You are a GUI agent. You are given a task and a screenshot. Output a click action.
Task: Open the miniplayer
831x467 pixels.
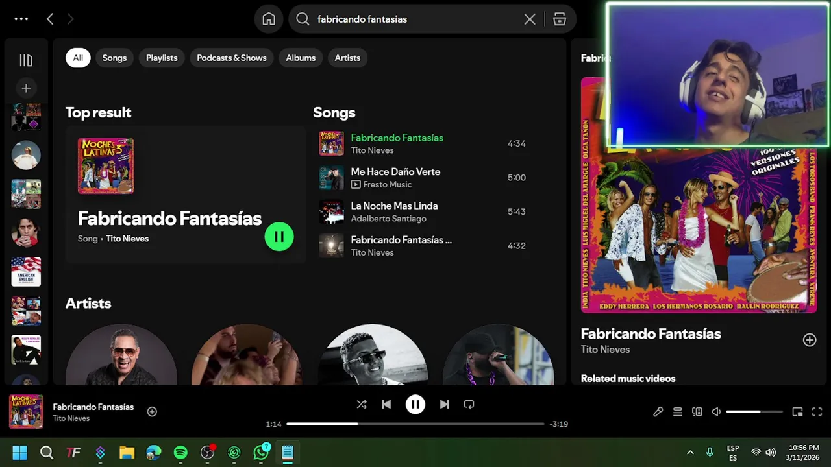point(798,412)
